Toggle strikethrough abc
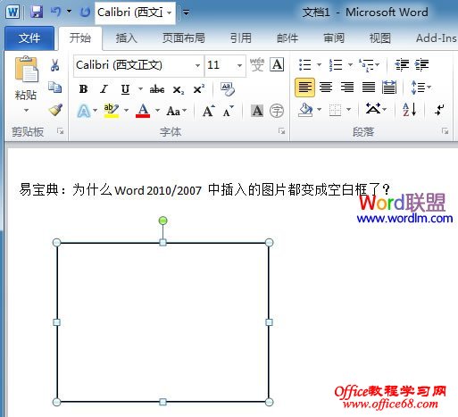The width and height of the screenshot is (458, 417). [157, 89]
